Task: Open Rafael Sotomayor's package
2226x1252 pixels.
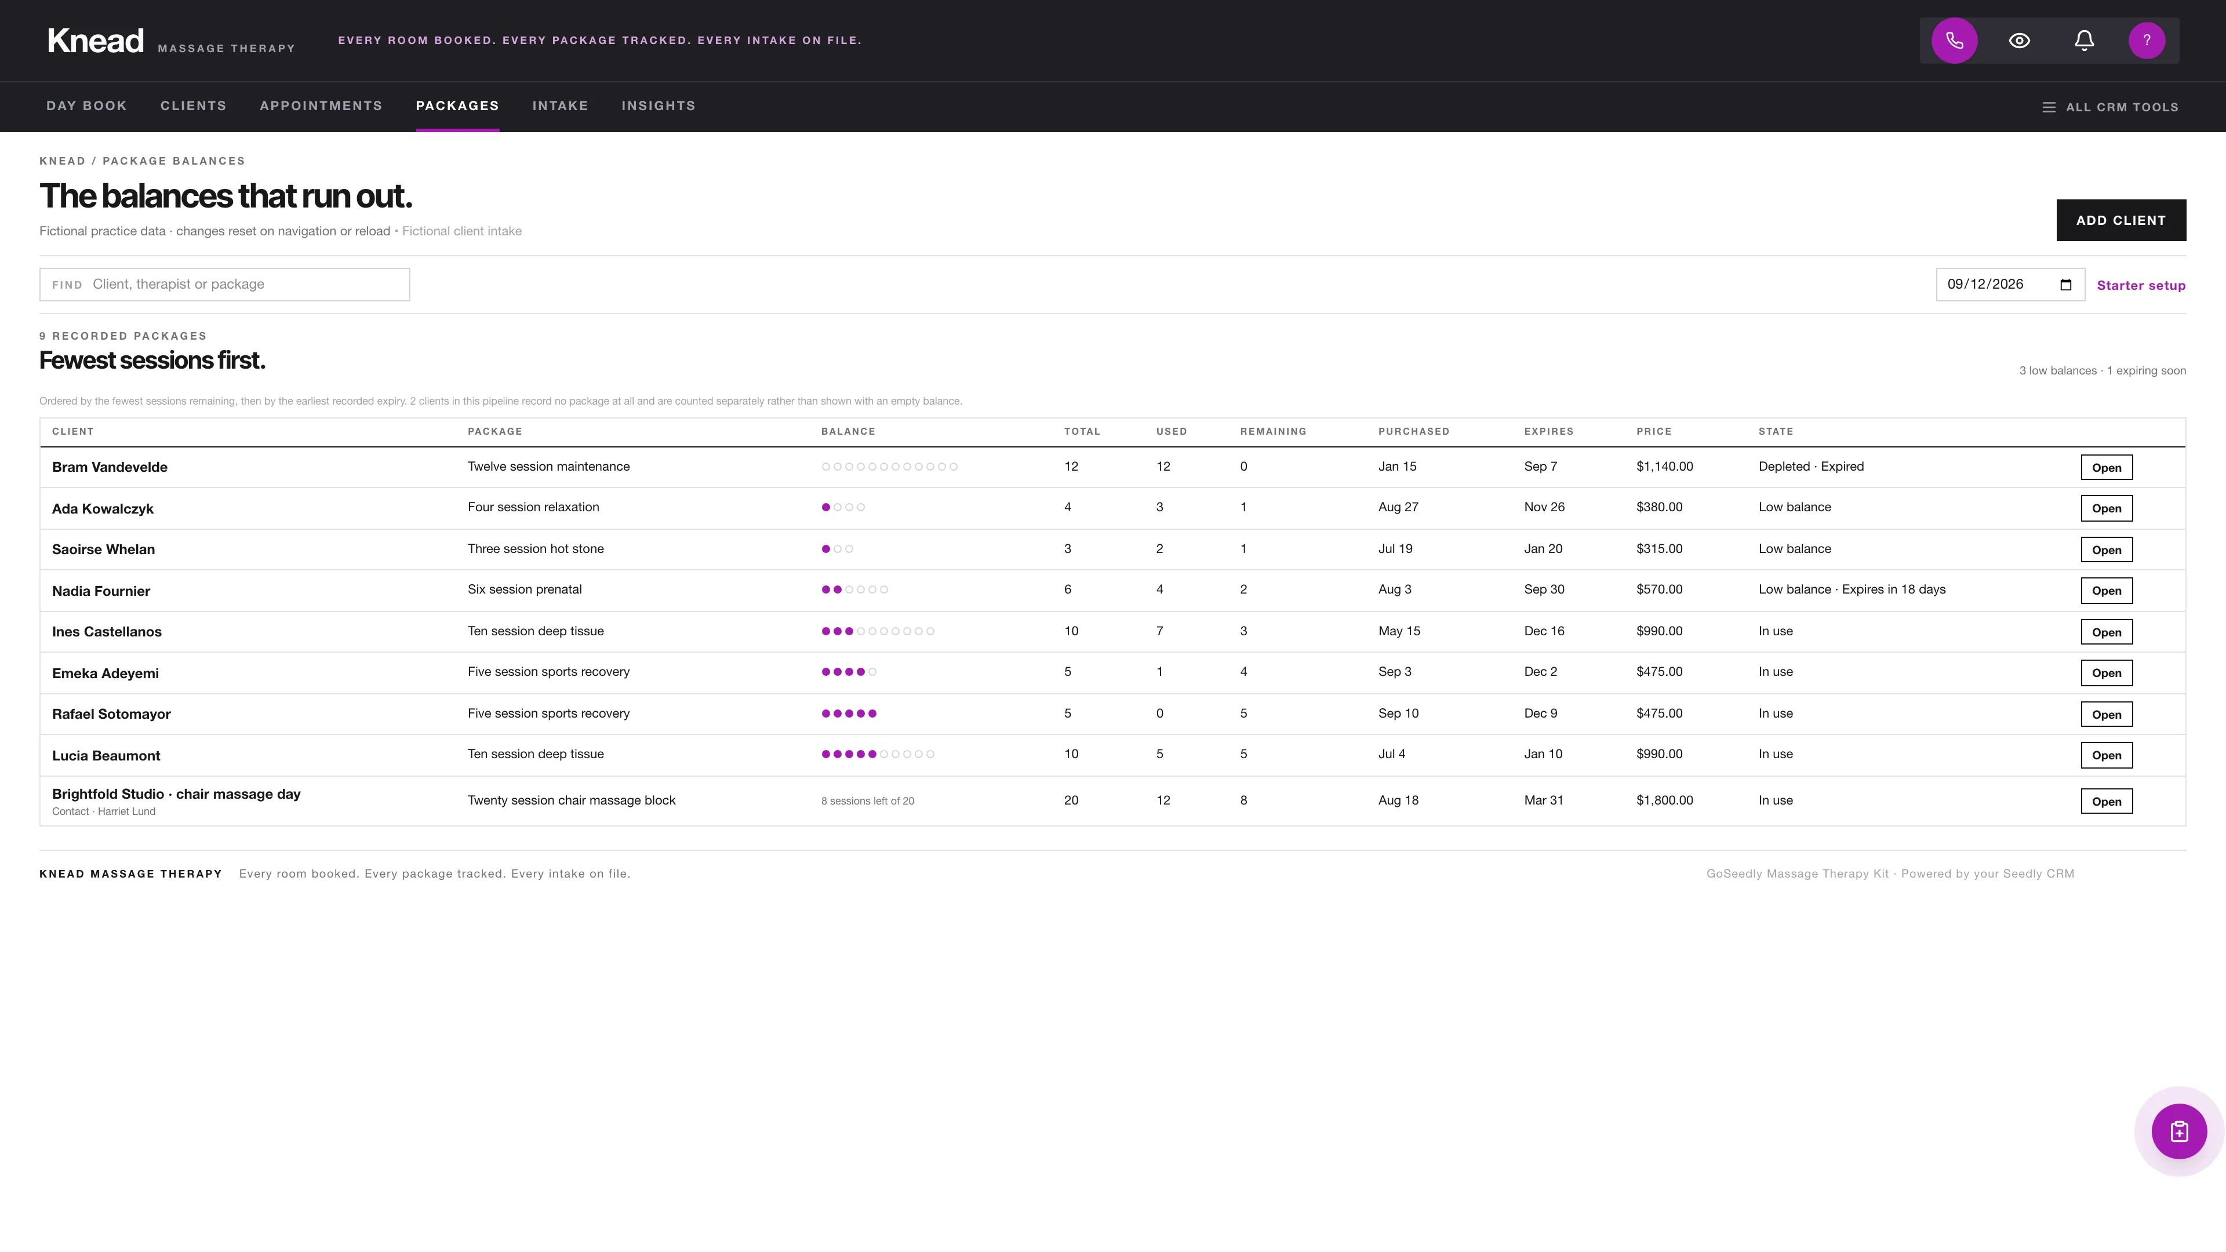Action: coord(2106,715)
